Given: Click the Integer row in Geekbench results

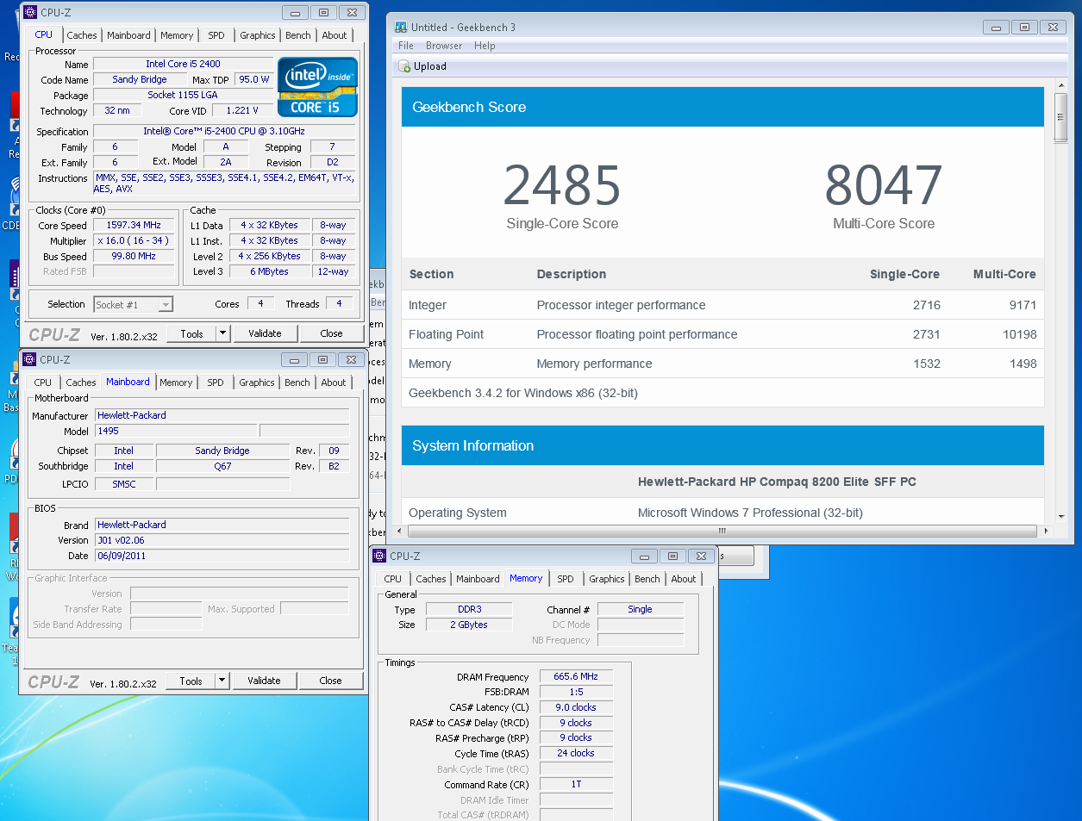Looking at the screenshot, I should pyautogui.click(x=722, y=305).
